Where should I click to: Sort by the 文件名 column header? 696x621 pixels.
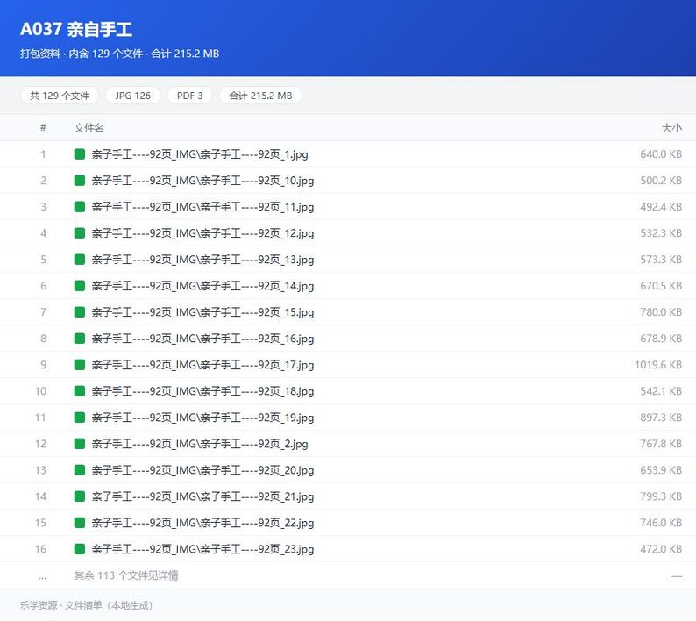point(89,128)
